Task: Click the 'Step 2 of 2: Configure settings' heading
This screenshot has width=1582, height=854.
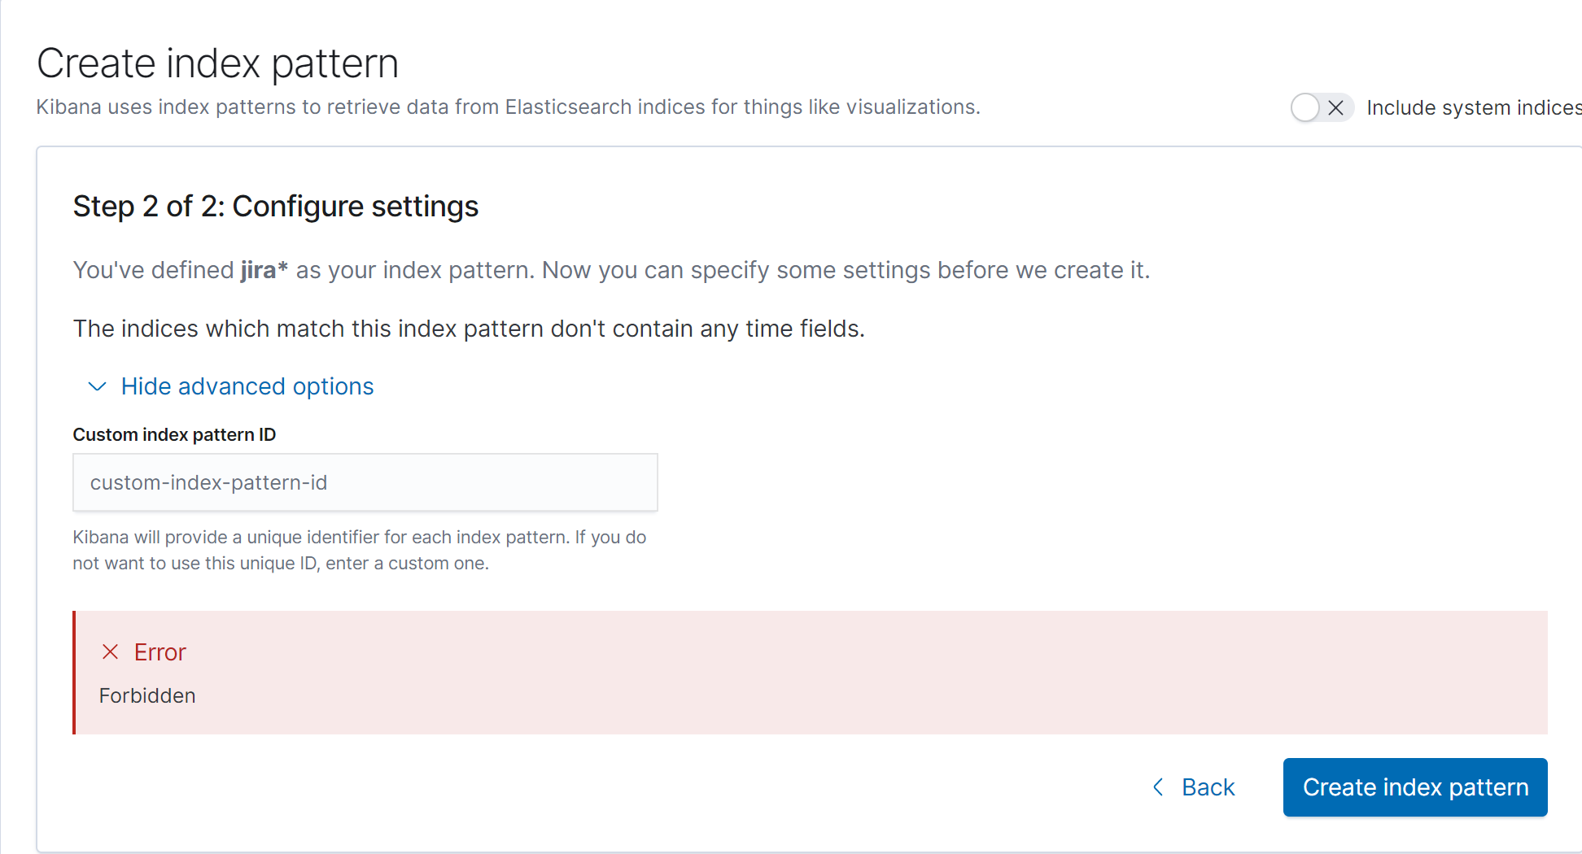Action: point(275,207)
